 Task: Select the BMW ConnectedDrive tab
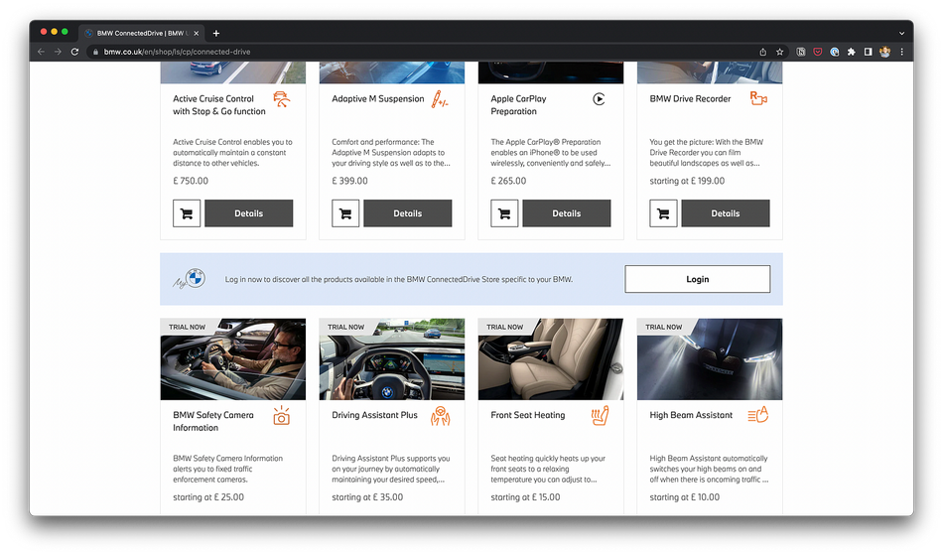[x=141, y=33]
